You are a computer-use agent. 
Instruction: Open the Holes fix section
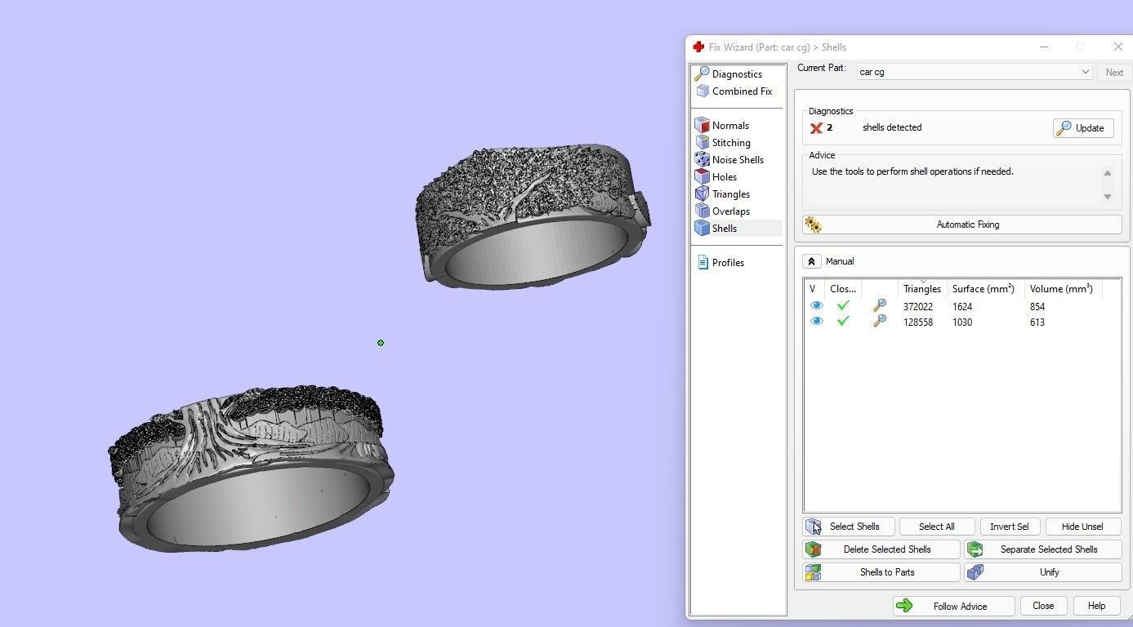[x=716, y=177]
